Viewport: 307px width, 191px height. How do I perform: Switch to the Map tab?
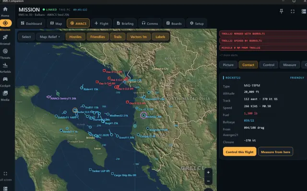click(56, 23)
